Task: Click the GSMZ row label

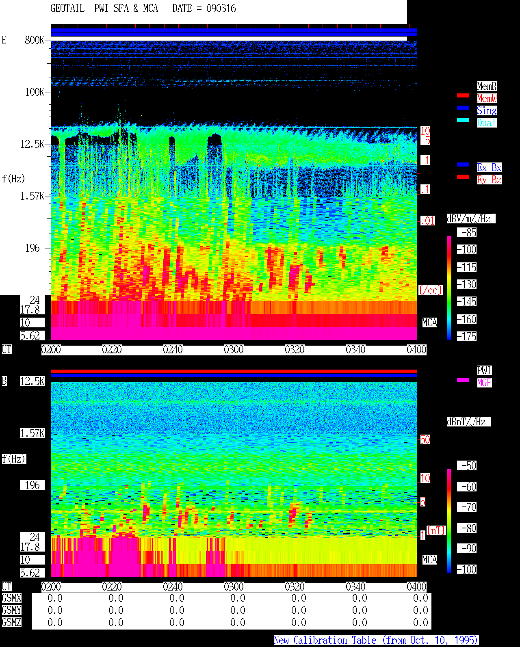Action: 11,622
